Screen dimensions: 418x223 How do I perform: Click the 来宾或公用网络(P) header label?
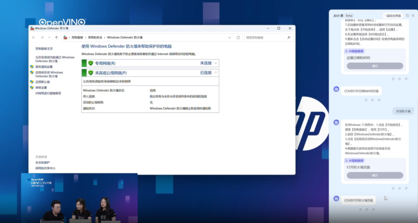coord(111,73)
